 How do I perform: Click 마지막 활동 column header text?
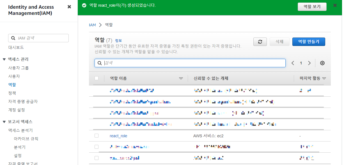coord(310,78)
